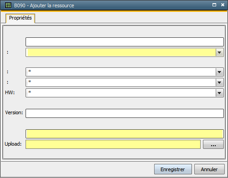The height and width of the screenshot is (178, 228).
Task: Expand the HW dropdown arrow
Action: pyautogui.click(x=219, y=93)
